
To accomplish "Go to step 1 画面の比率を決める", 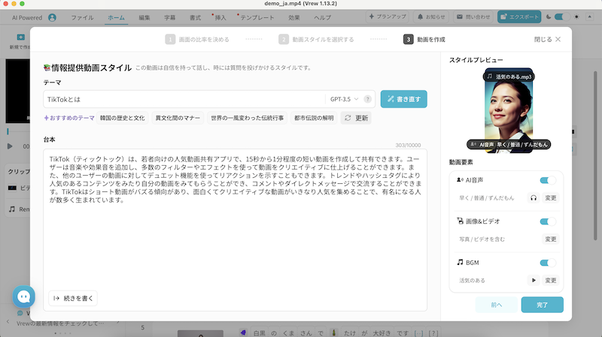I will (x=197, y=40).
